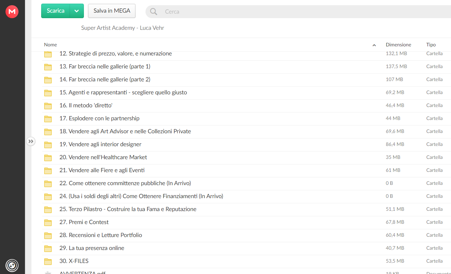Open the transfers icon in sidebar
This screenshot has width=451, height=274.
[x=12, y=266]
